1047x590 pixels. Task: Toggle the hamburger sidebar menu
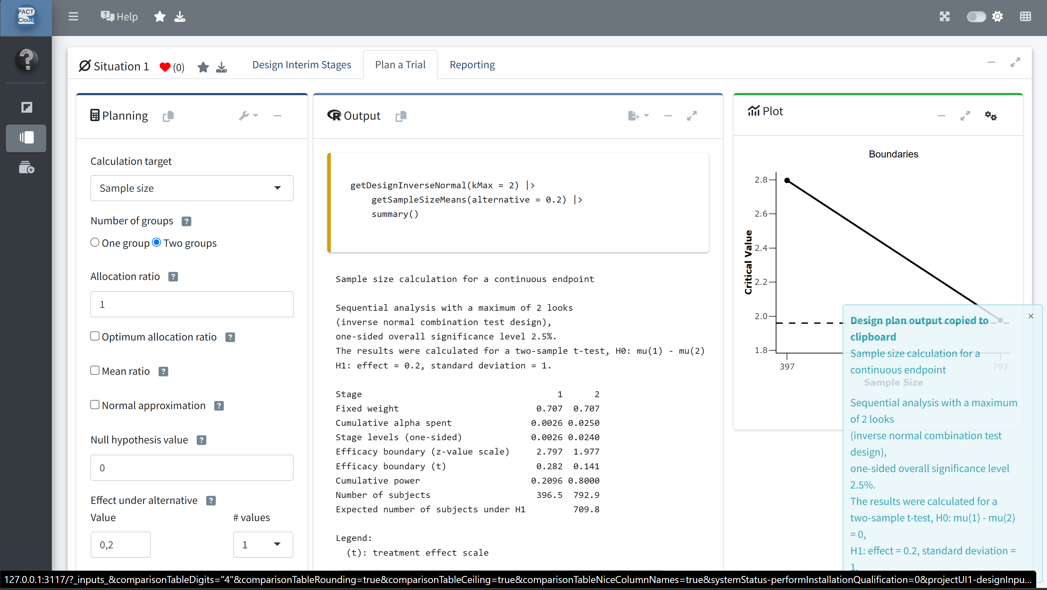pos(73,16)
